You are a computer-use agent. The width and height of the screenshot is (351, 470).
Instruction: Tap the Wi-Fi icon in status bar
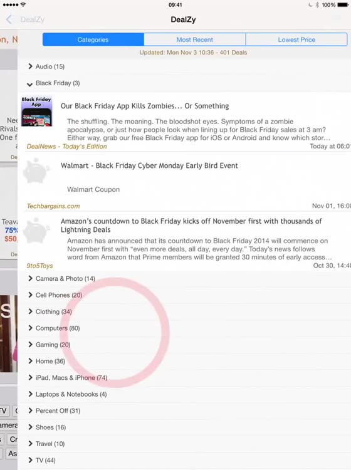(23, 4)
